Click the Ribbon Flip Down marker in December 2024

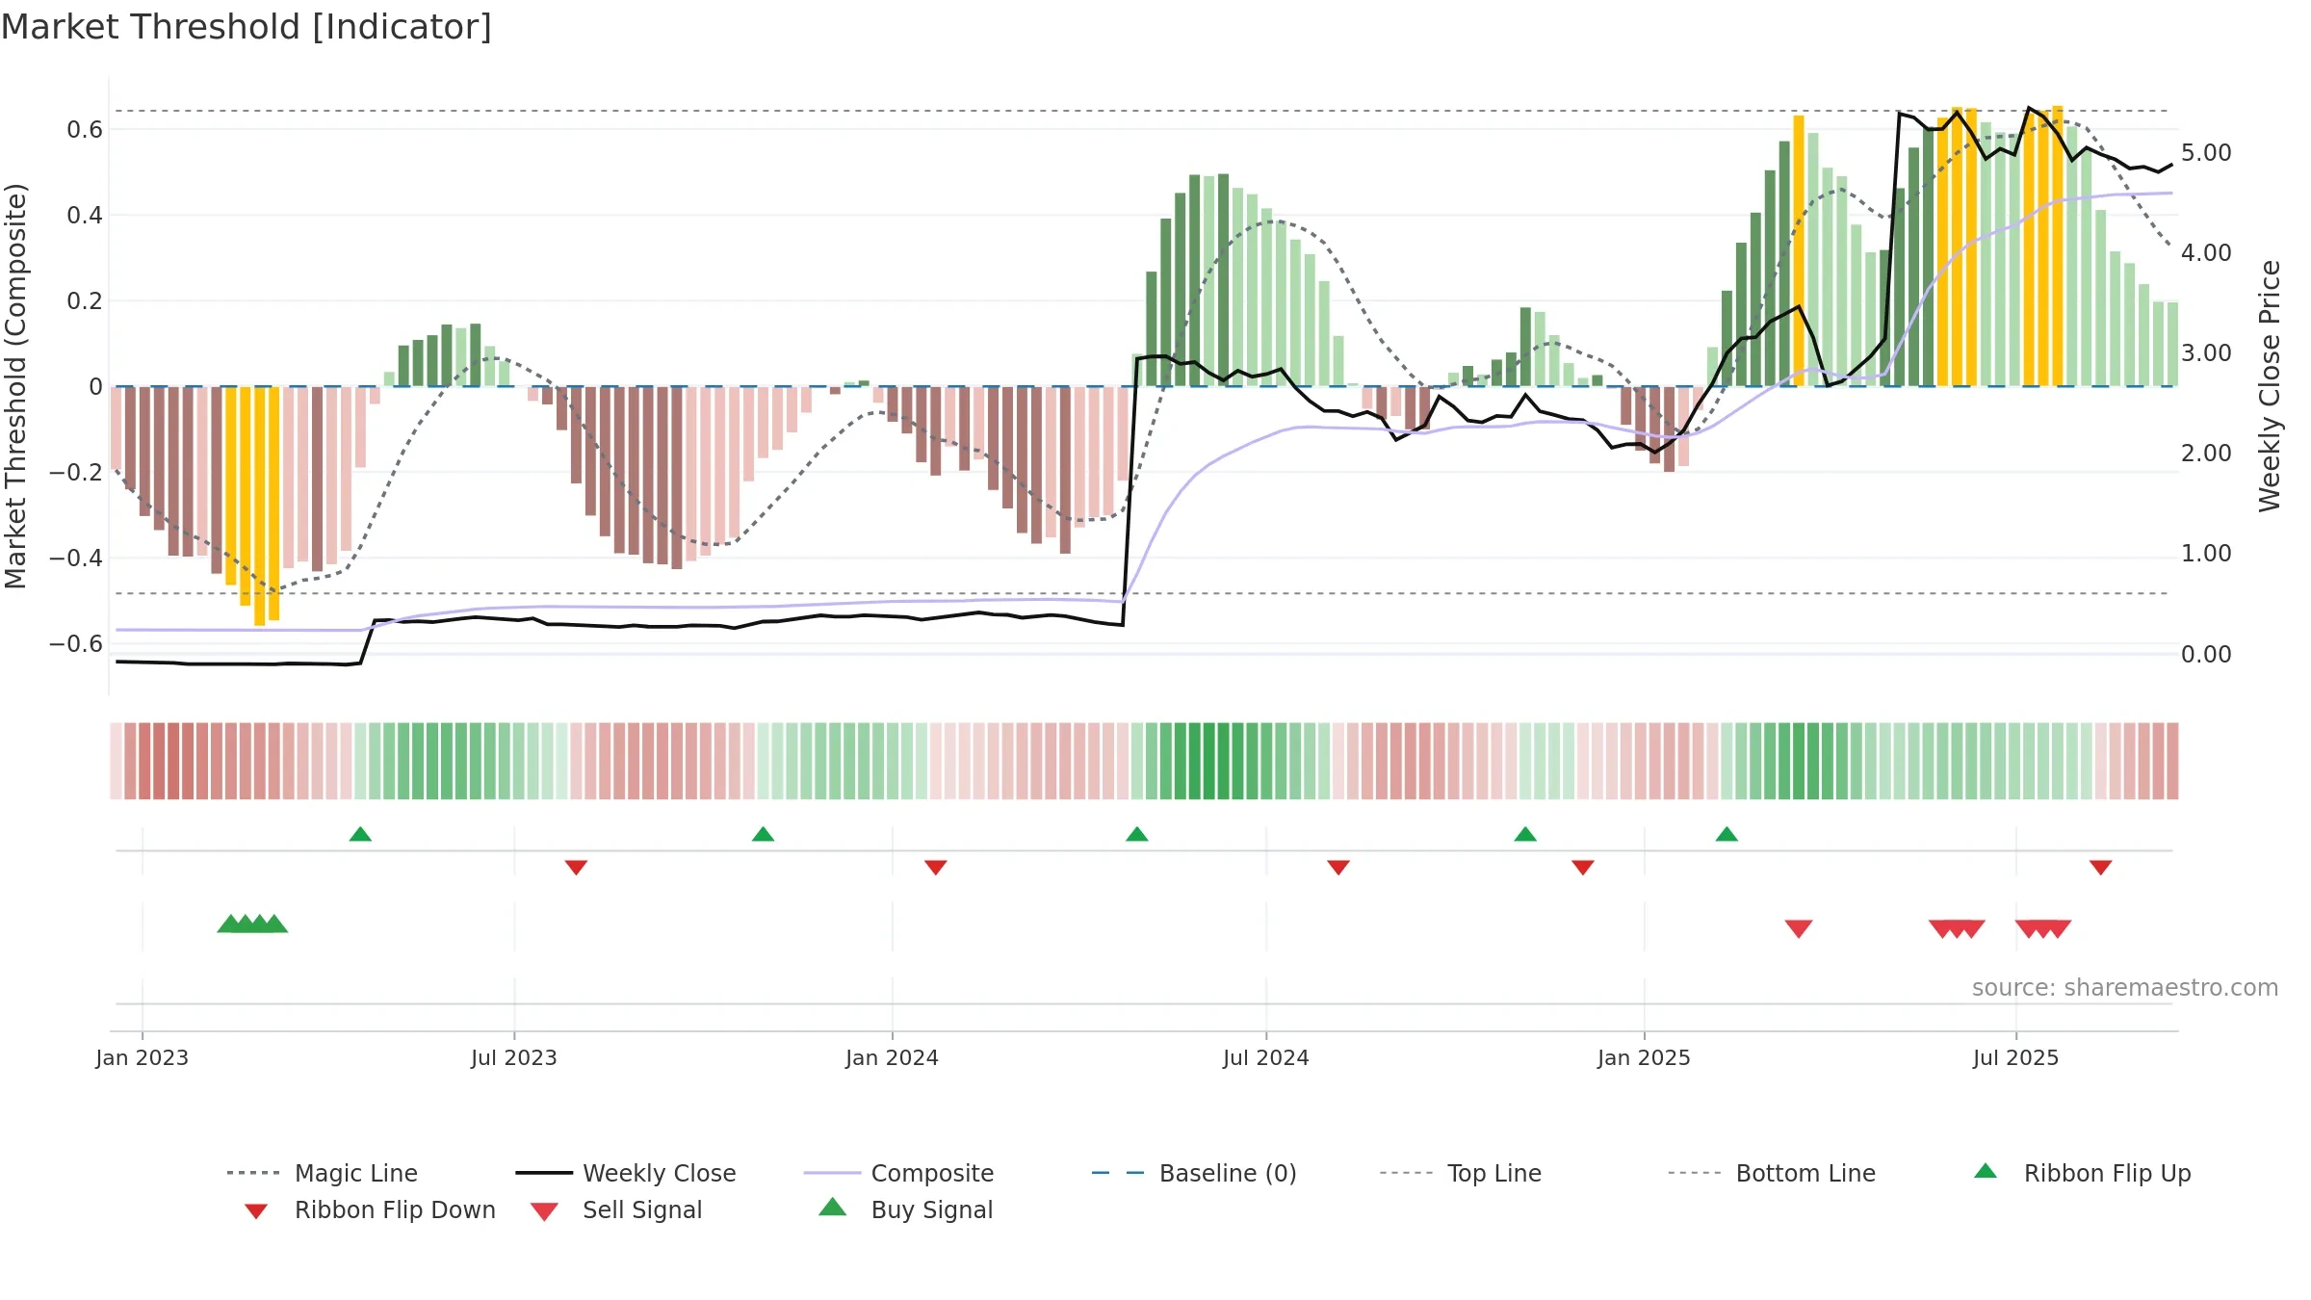pos(1583,868)
